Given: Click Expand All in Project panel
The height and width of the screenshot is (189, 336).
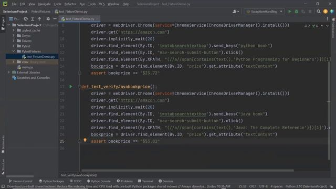Looking at the screenshot, I should point(33,19).
